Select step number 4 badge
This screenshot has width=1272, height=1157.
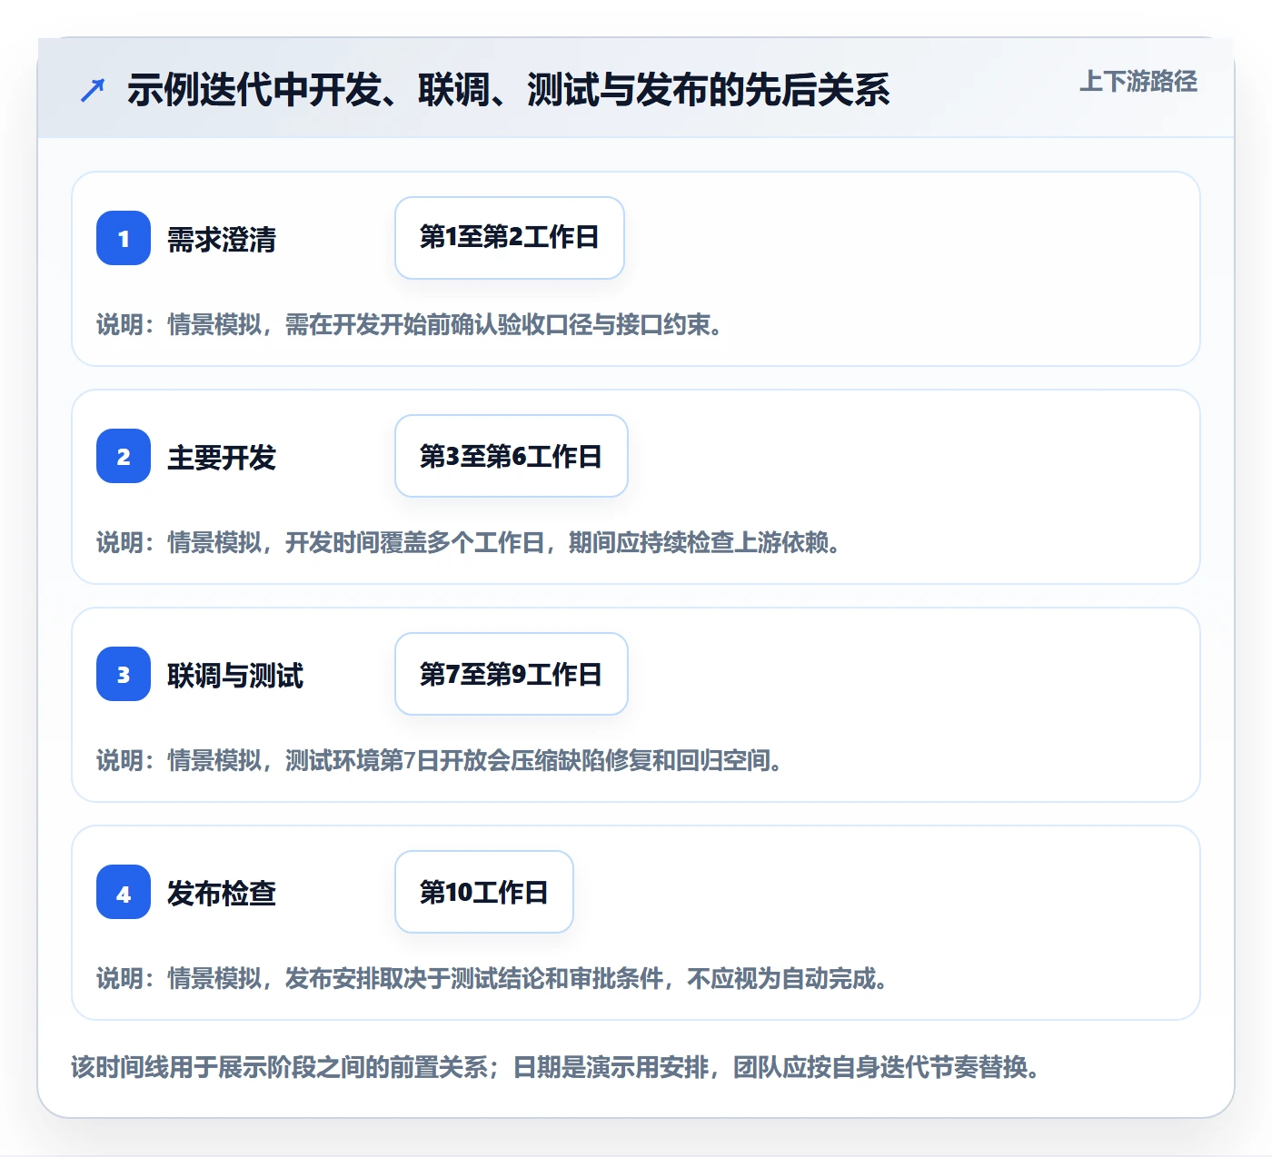click(x=124, y=892)
